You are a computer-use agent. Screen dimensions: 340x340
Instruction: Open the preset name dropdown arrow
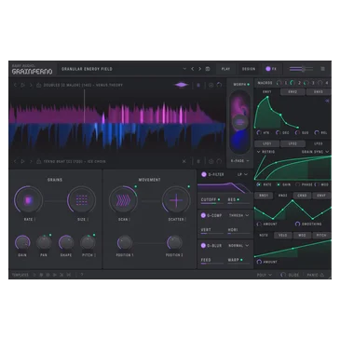pyautogui.click(x=184, y=69)
